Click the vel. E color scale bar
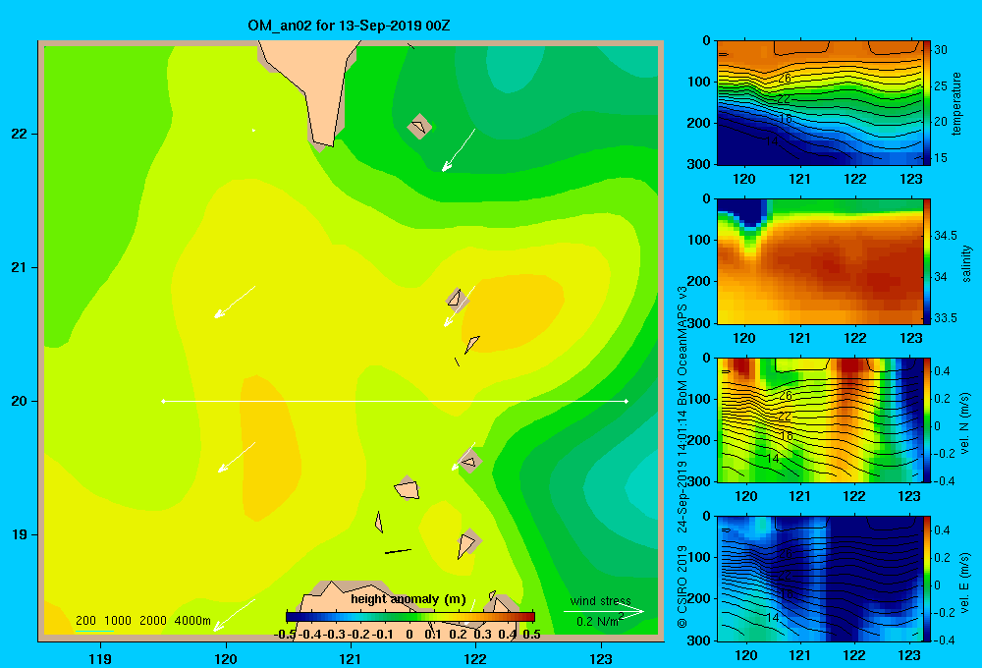The image size is (982, 668). pos(927,579)
